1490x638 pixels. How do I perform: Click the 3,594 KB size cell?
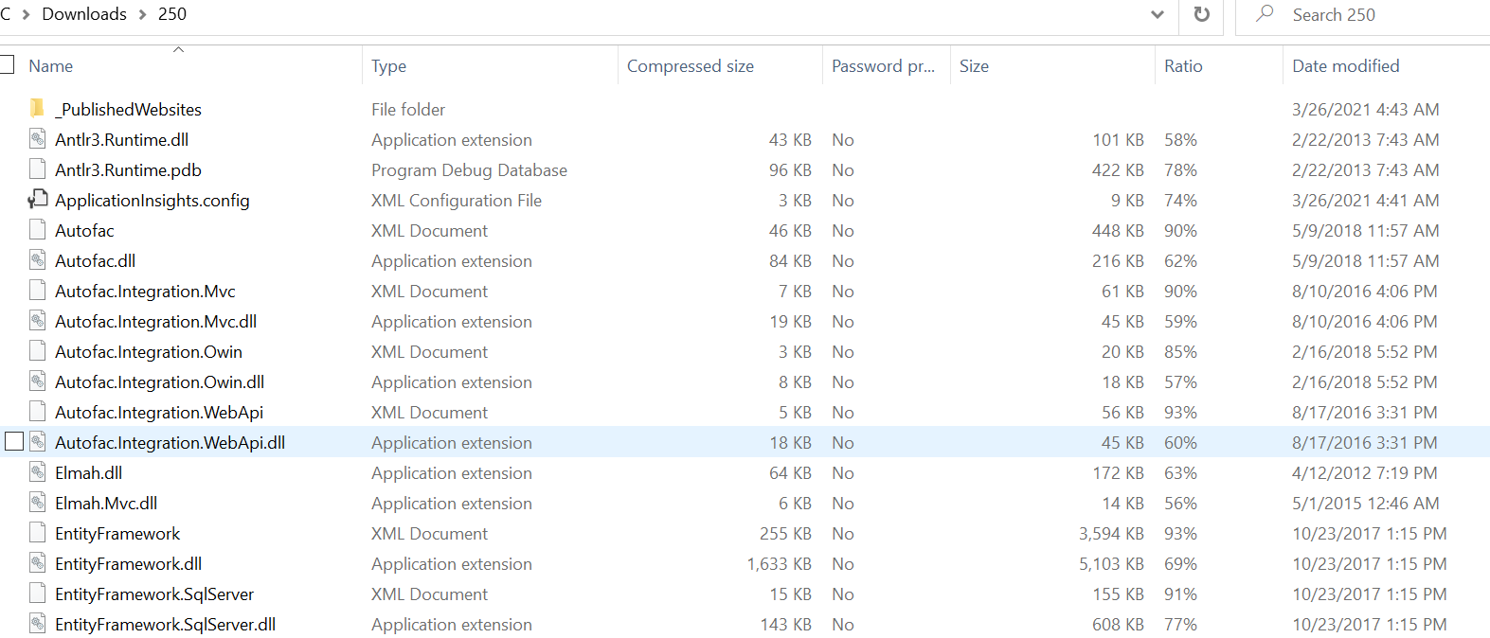point(1111,534)
